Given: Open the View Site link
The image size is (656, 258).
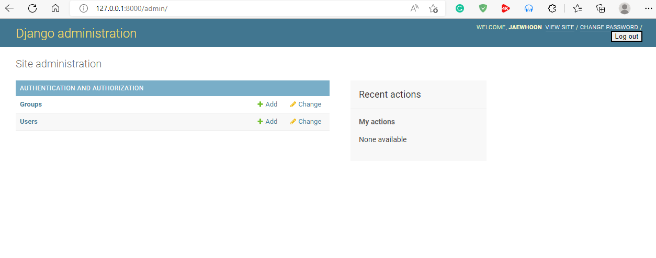Looking at the screenshot, I should pos(560,27).
